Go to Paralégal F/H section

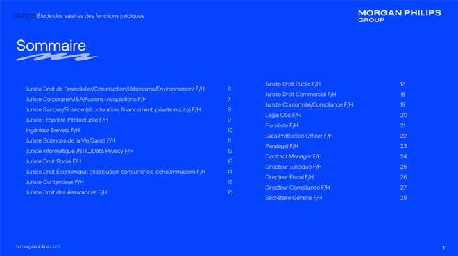click(282, 146)
